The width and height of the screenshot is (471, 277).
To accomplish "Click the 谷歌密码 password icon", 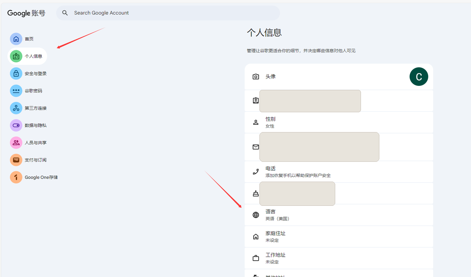I will [16, 91].
